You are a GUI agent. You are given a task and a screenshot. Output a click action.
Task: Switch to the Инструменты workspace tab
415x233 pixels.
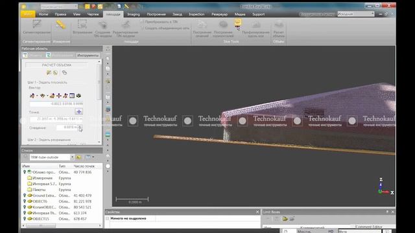click(88, 55)
